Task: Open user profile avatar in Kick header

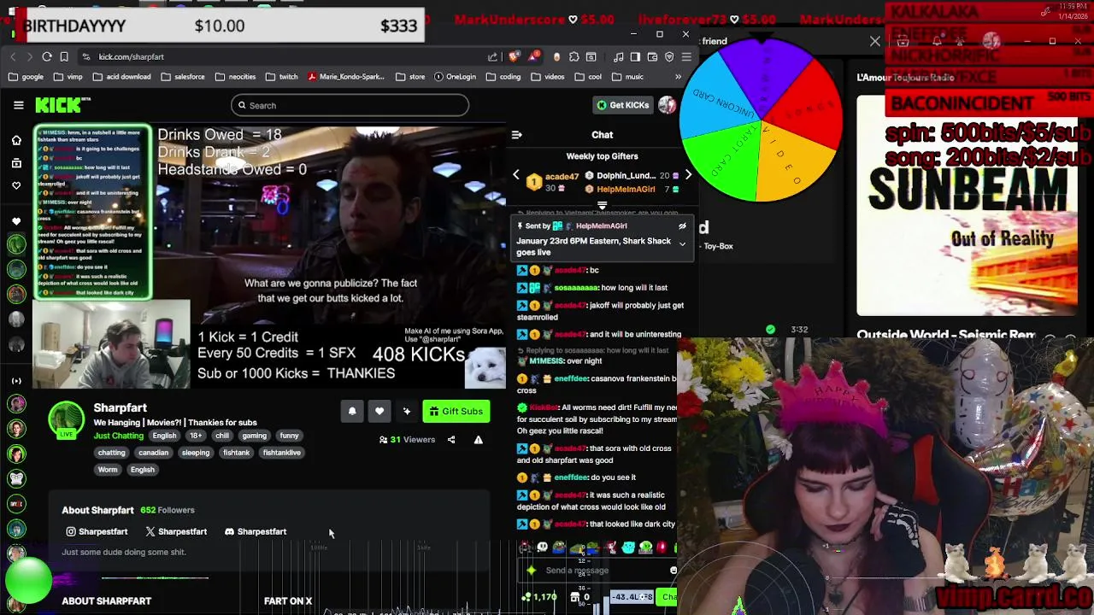Action: [667, 105]
